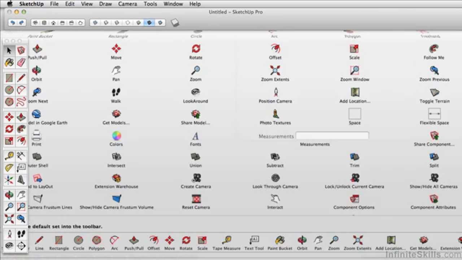This screenshot has height=260, width=462.
Task: Click the Space item box
Action: click(x=355, y=114)
